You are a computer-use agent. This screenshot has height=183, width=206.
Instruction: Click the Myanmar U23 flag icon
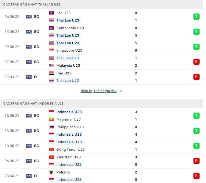point(51,119)
